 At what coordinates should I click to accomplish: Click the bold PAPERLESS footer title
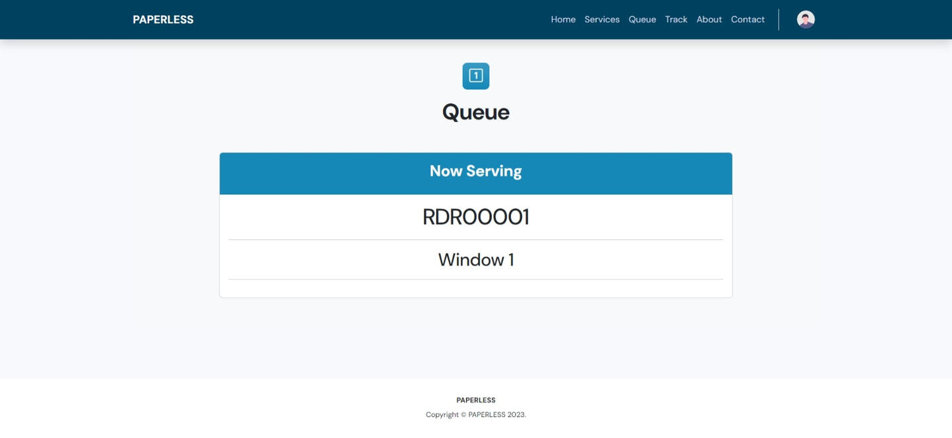tap(475, 400)
